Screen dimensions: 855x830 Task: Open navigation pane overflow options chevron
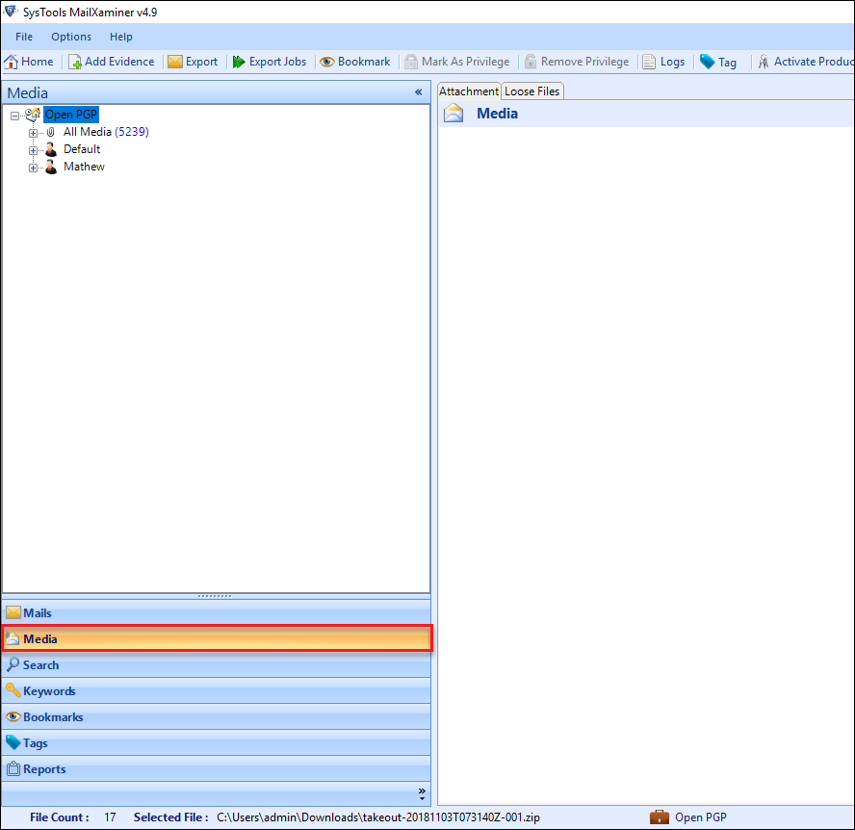pyautogui.click(x=422, y=793)
